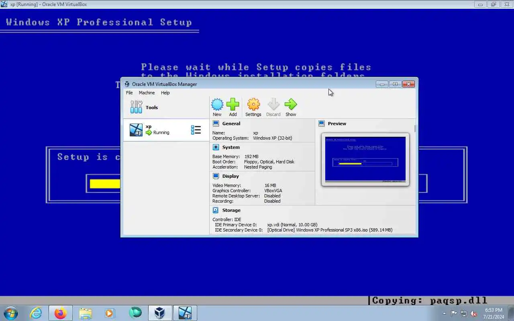The width and height of the screenshot is (514, 321).
Task: Click the xp [Running] window title icon
Action: pos(5,4)
